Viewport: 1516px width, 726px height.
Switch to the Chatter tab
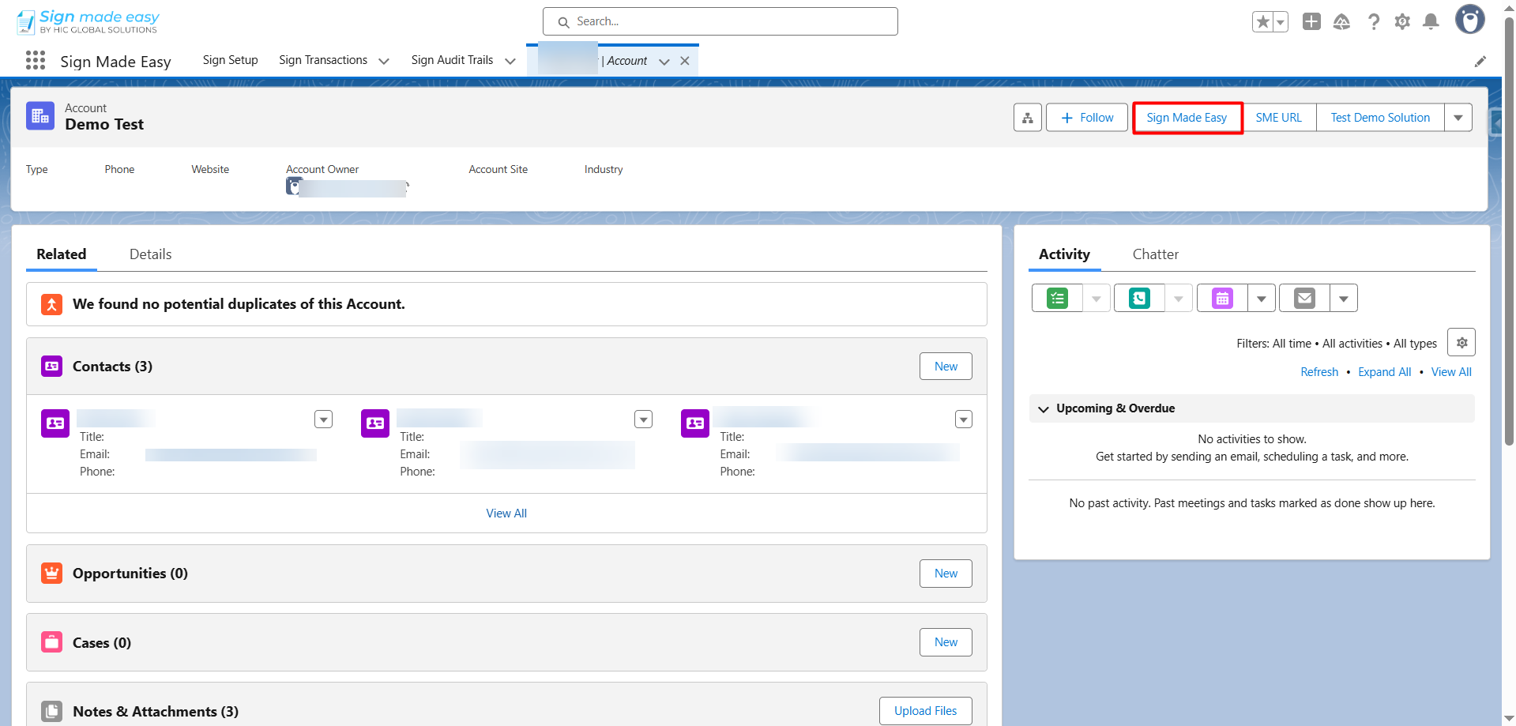(1155, 254)
